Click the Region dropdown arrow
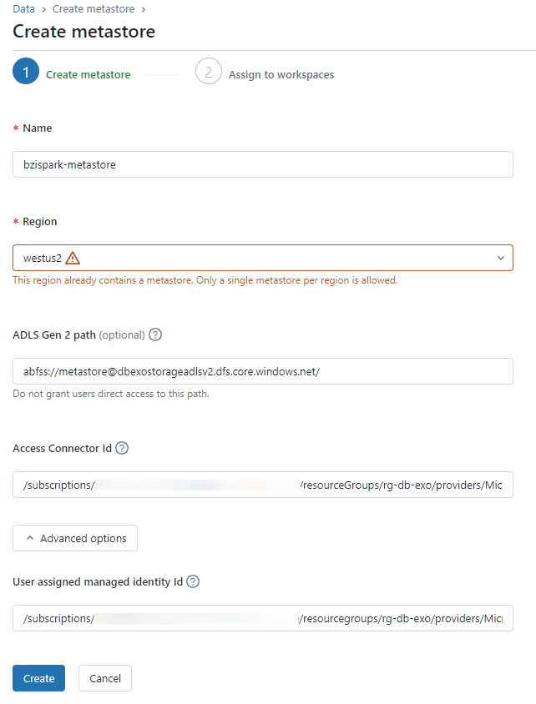This screenshot has height=704, width=536. click(x=500, y=258)
